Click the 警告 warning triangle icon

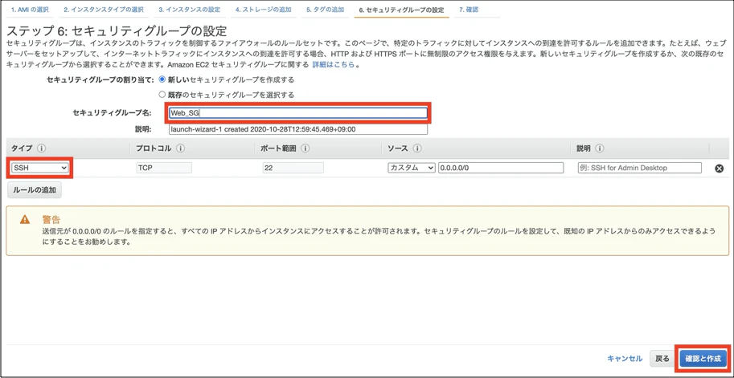tap(25, 220)
